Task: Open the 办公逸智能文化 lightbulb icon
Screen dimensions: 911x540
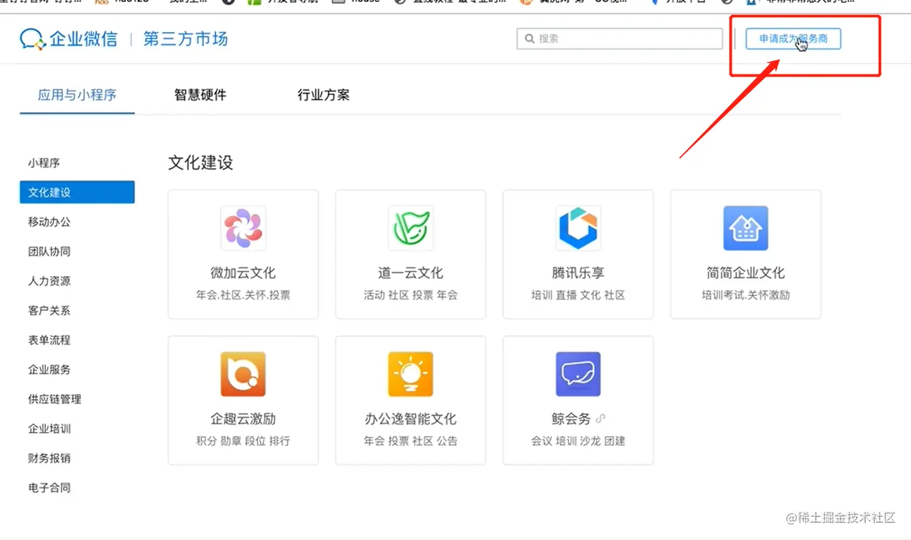Action: [411, 375]
